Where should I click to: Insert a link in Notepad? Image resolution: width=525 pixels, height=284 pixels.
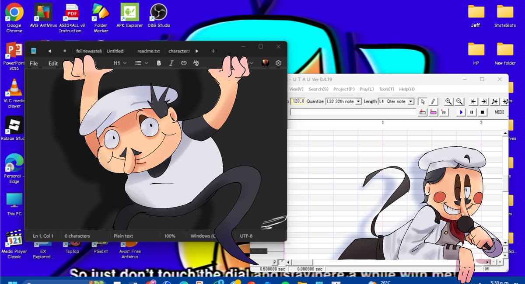click(184, 63)
